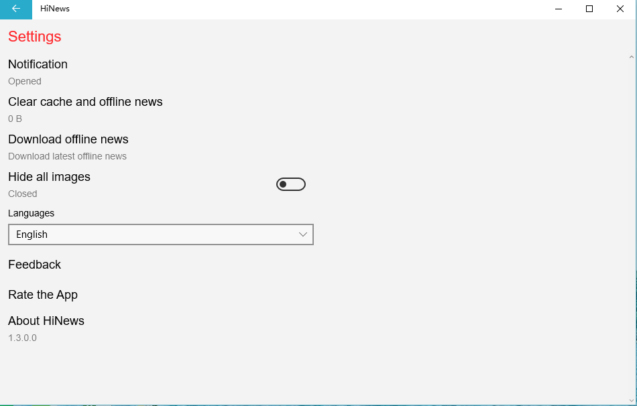Open About HiNews
This screenshot has height=406, width=637.
click(x=46, y=321)
